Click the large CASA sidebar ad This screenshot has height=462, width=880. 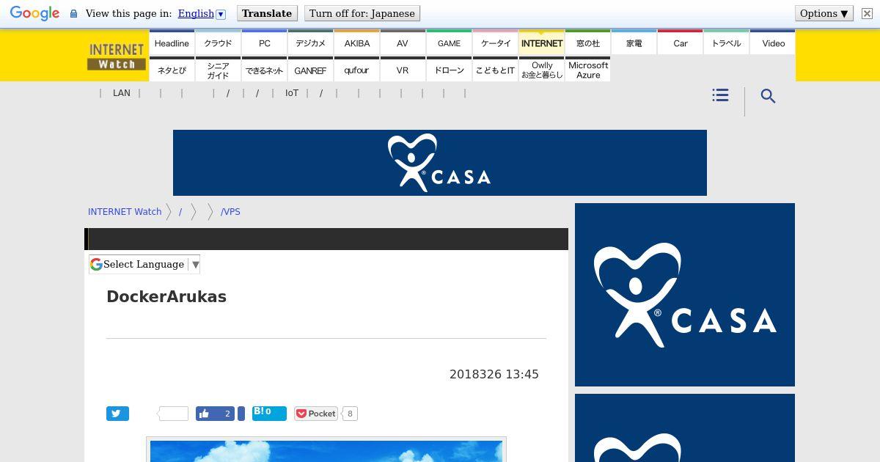click(685, 295)
